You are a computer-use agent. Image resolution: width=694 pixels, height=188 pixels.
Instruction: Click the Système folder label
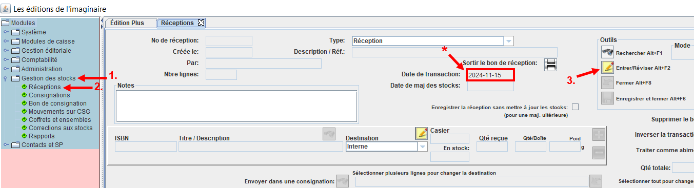[x=34, y=32]
